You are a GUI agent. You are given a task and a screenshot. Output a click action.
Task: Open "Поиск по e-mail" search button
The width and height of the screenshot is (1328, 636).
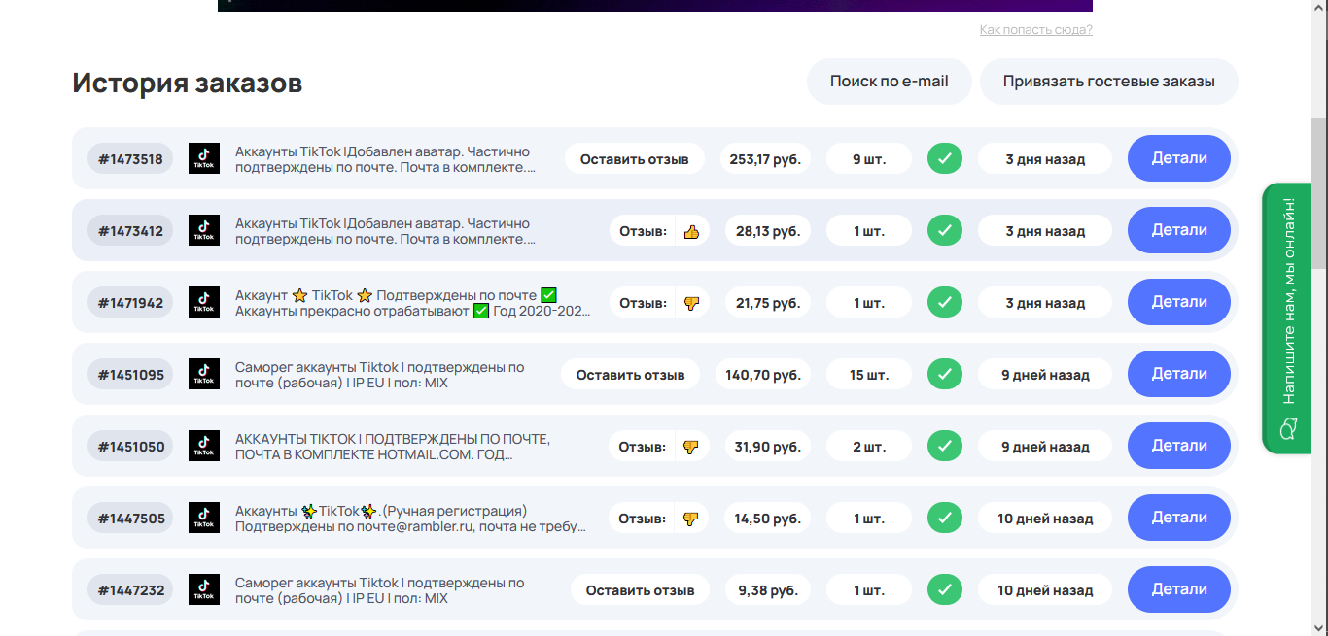[x=889, y=82]
